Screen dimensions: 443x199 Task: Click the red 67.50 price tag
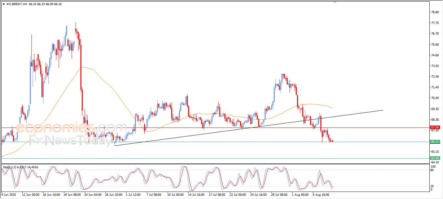click(x=435, y=127)
